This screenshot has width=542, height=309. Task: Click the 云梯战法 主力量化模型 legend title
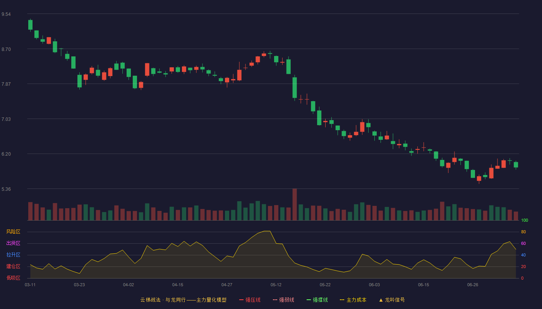tap(183, 300)
